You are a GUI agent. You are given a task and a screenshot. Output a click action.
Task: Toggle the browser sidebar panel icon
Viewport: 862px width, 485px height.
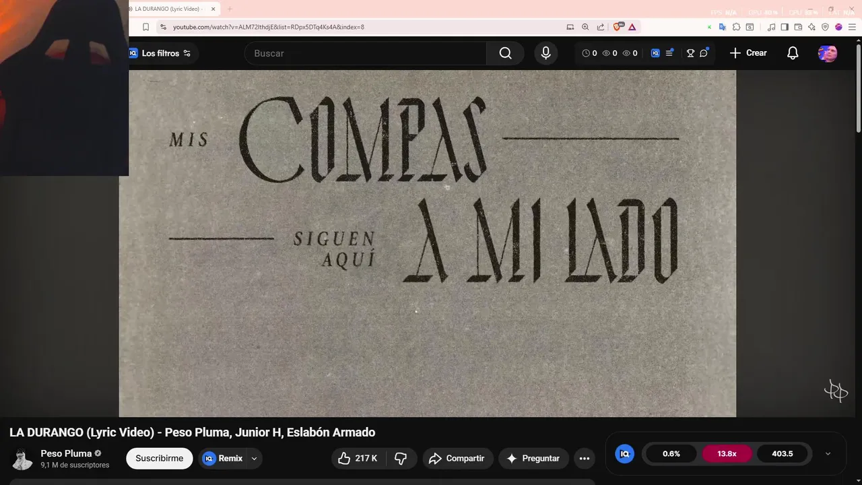(785, 27)
